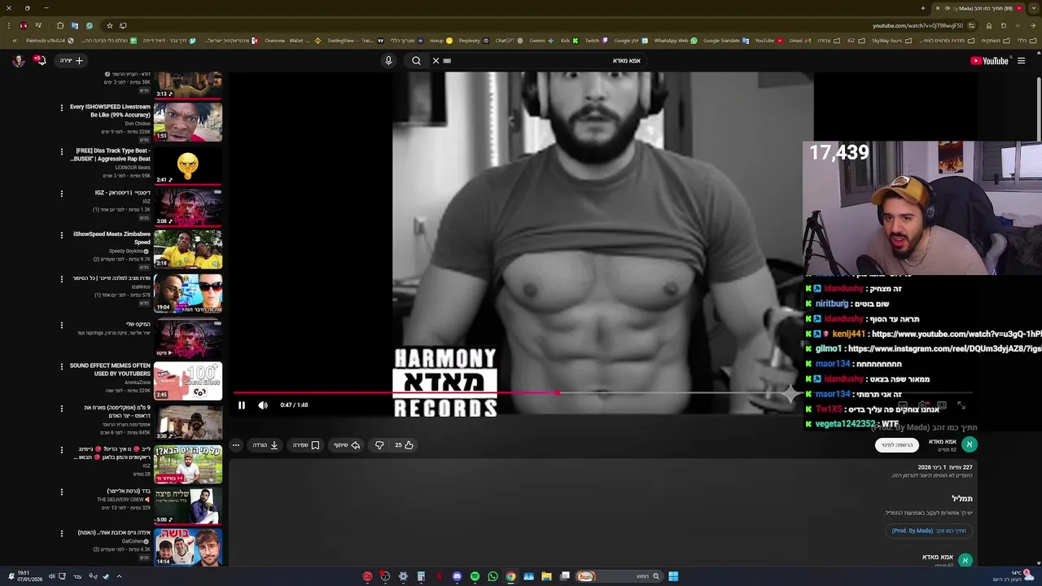
Task: Open the share button below the video
Action: click(x=347, y=445)
